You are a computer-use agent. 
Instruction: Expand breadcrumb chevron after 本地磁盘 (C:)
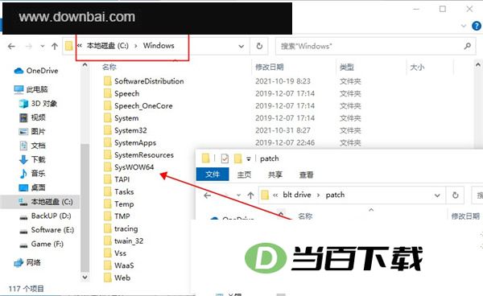135,46
